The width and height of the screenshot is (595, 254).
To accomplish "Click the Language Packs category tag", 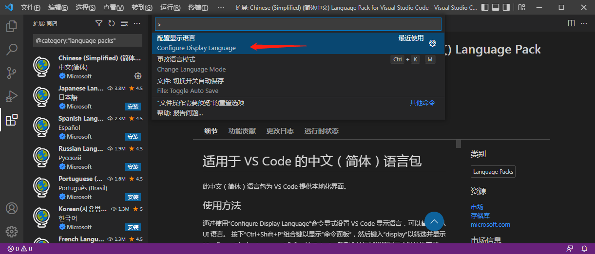I will point(493,172).
